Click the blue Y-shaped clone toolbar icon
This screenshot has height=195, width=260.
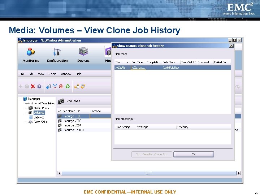55,86
